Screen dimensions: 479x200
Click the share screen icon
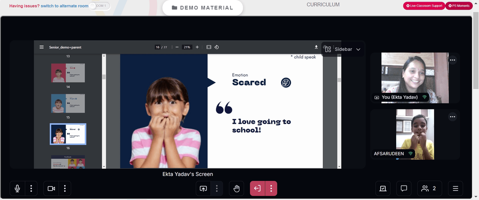(x=203, y=188)
